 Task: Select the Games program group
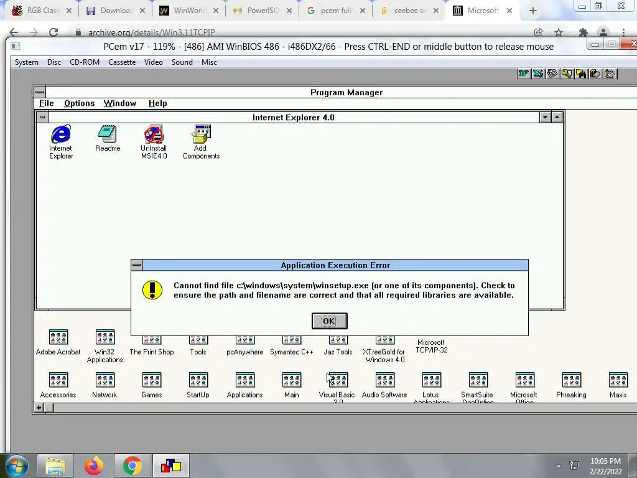(x=152, y=385)
